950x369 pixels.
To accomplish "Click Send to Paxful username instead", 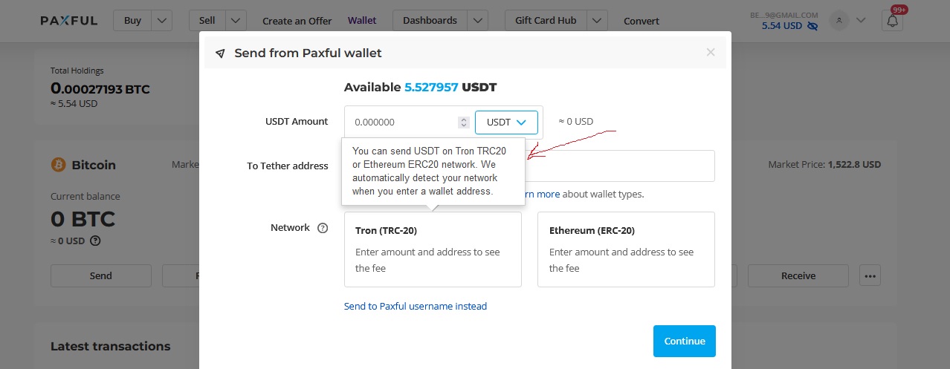I will click(416, 306).
